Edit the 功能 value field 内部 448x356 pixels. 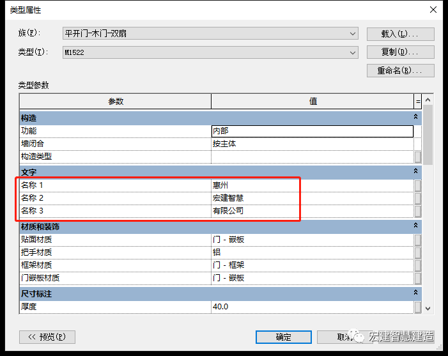[x=313, y=131]
